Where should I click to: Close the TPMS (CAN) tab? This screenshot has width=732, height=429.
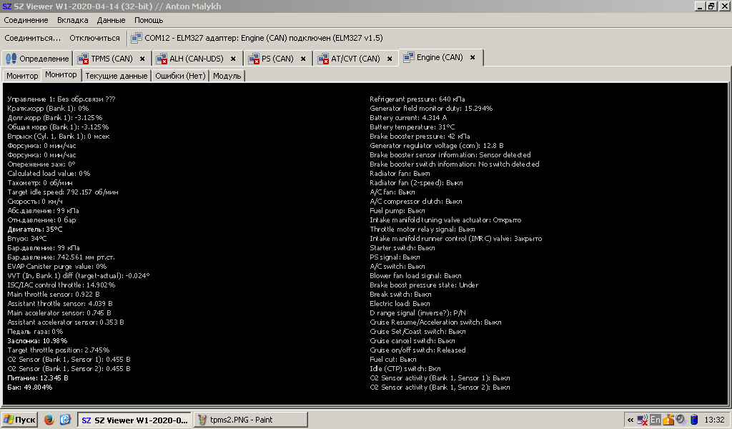coord(142,59)
